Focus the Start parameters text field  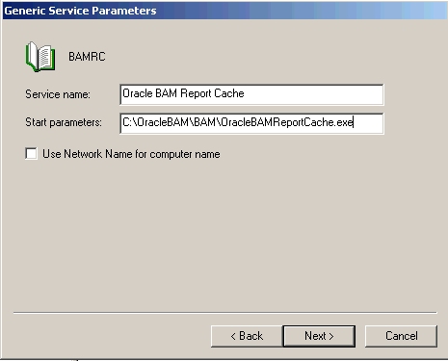coord(251,123)
